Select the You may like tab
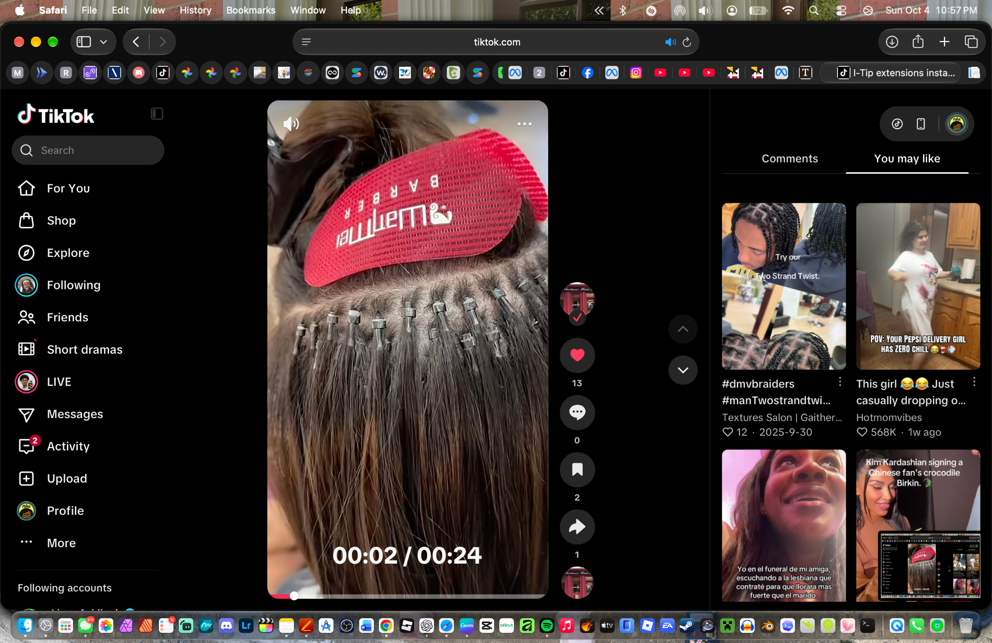Viewport: 992px width, 643px height. tap(907, 159)
